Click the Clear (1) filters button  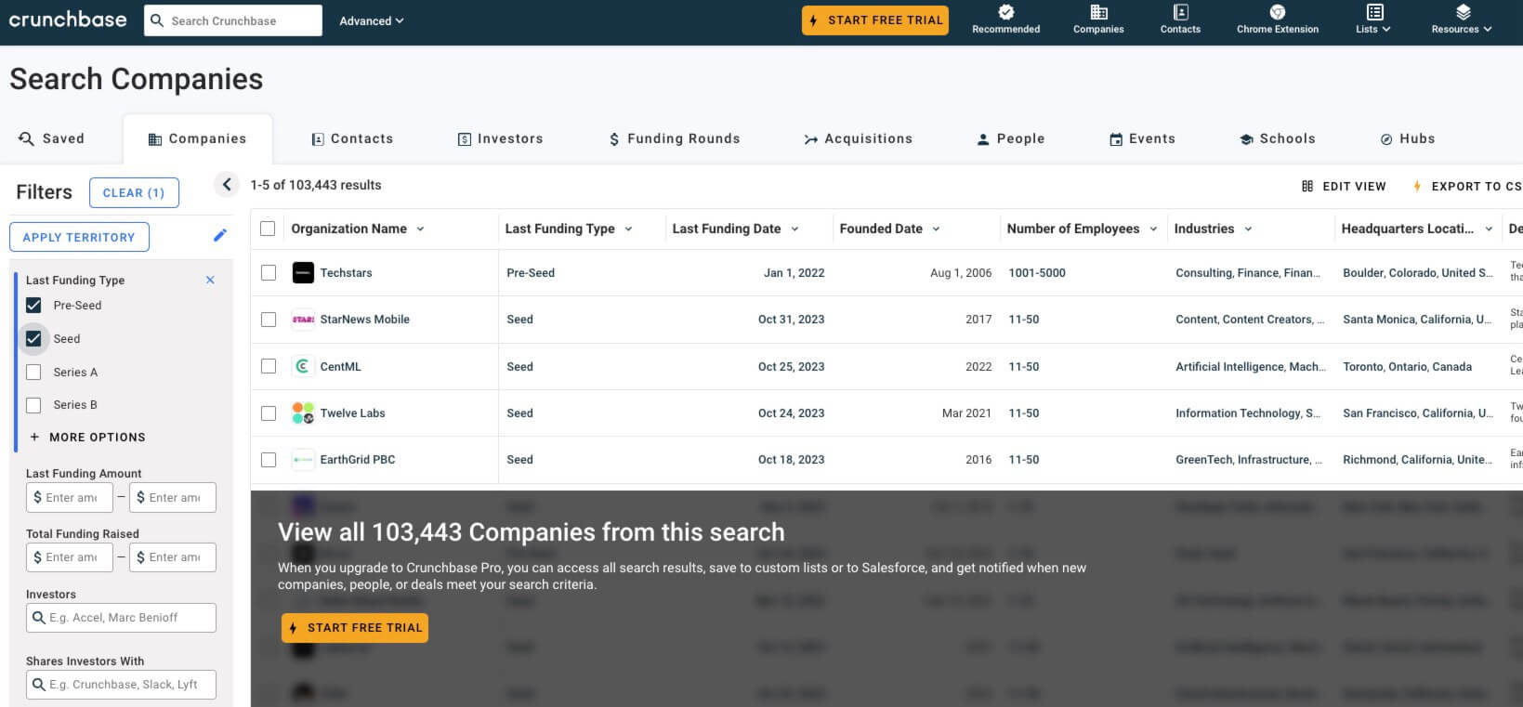click(x=134, y=192)
